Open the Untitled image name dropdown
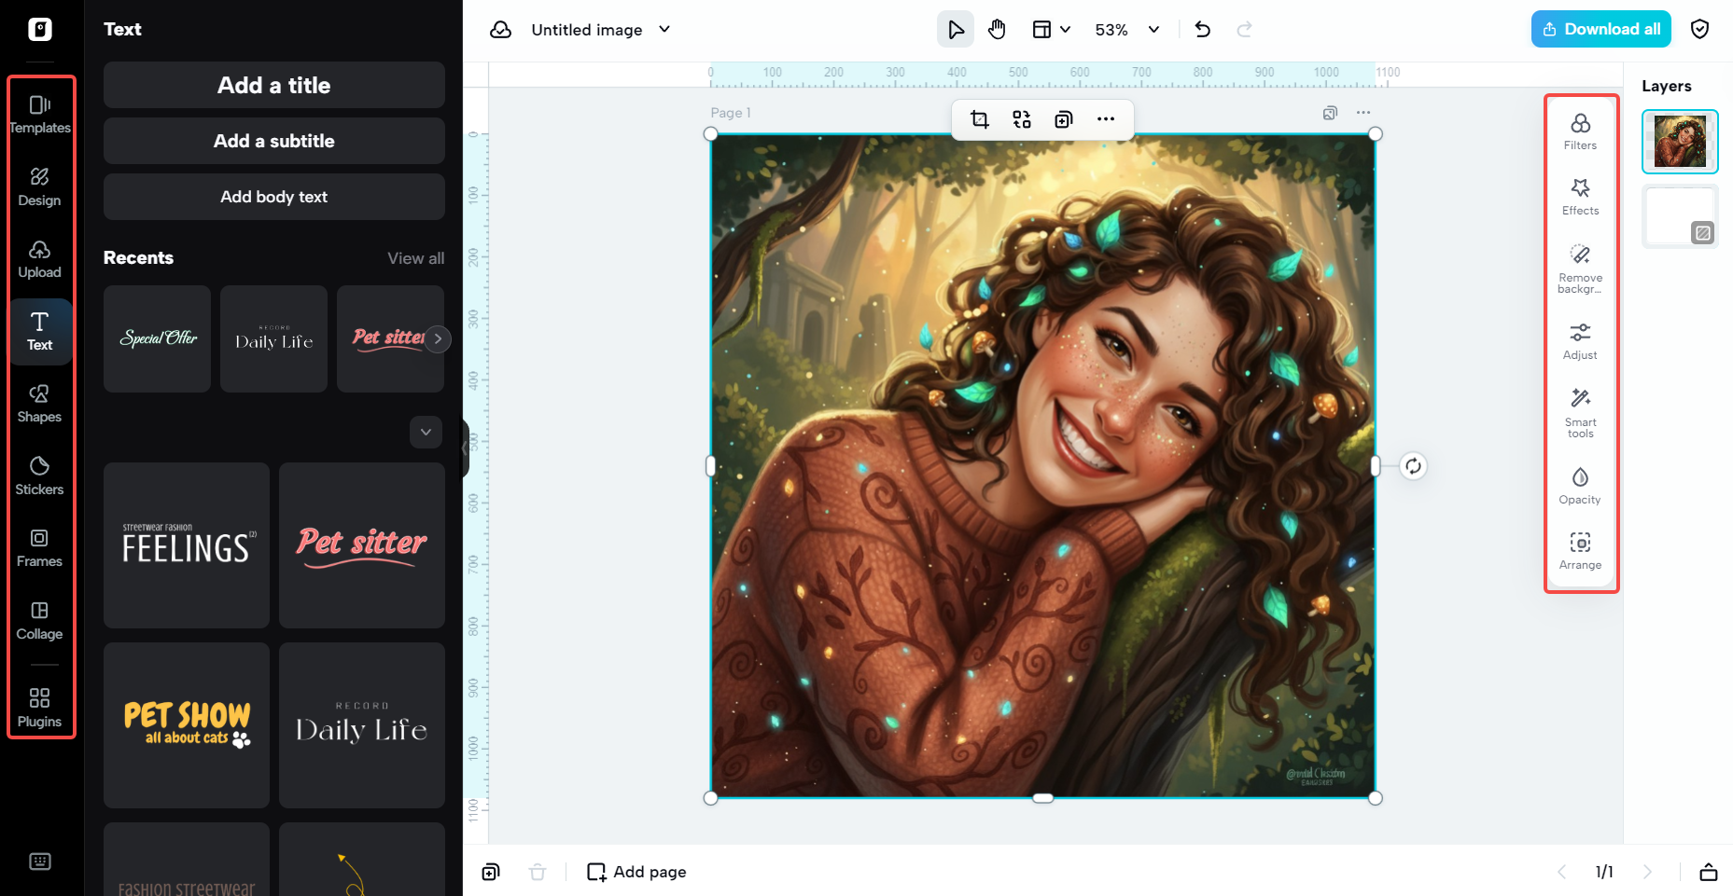1733x896 pixels. click(664, 30)
